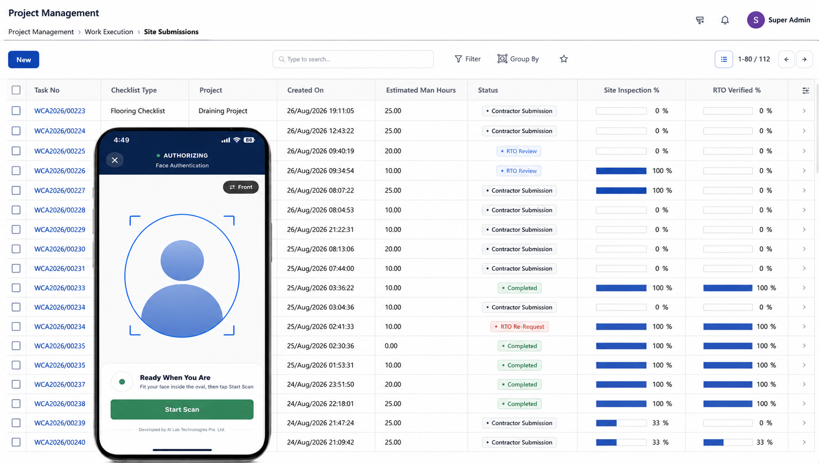Screen dimensions: 819x463
Task: Click the New button
Action: 24,60
